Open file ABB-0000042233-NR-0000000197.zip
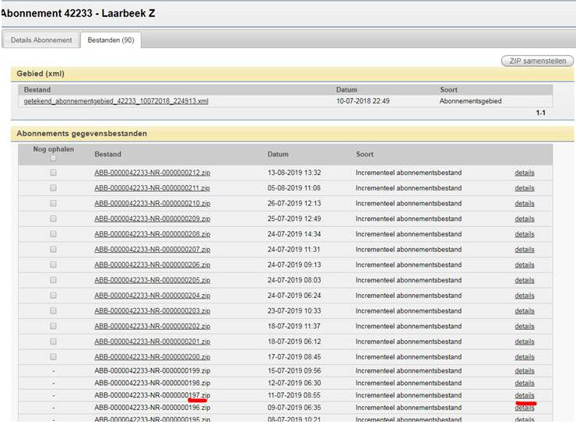Screen dimensions: 576x424 pos(152,395)
